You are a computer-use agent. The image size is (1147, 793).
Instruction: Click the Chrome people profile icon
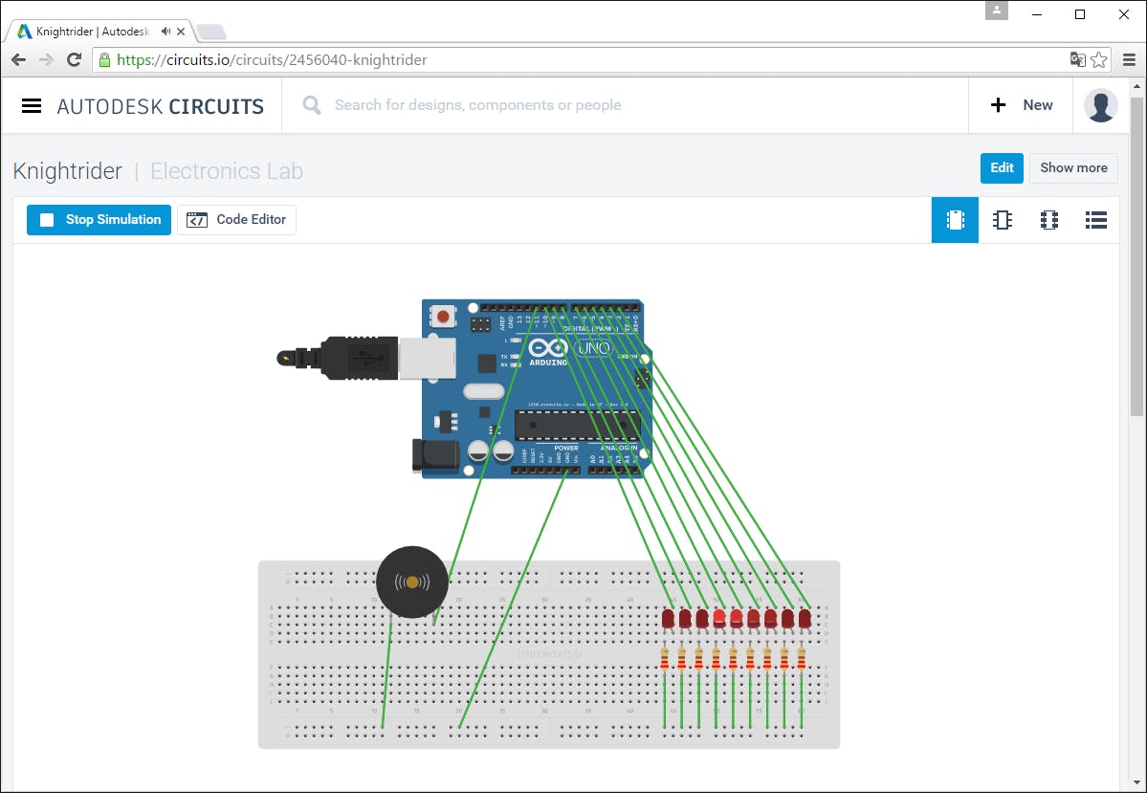[x=996, y=11]
